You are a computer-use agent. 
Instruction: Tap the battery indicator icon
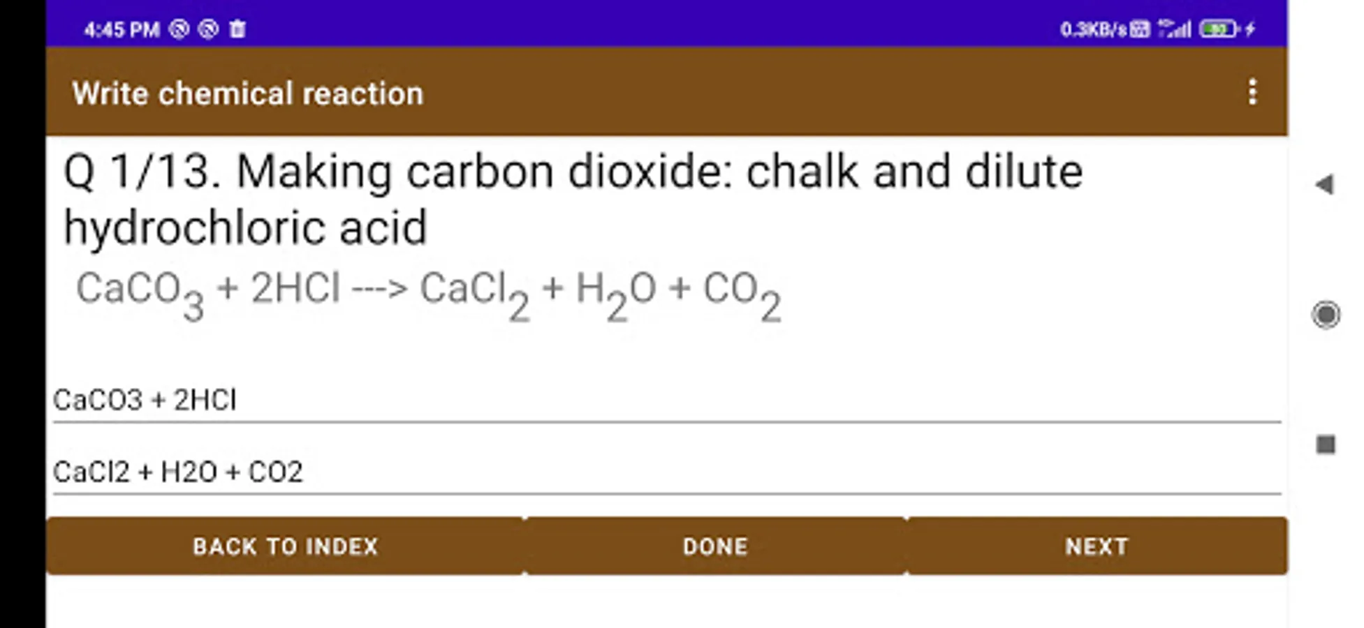[1219, 29]
